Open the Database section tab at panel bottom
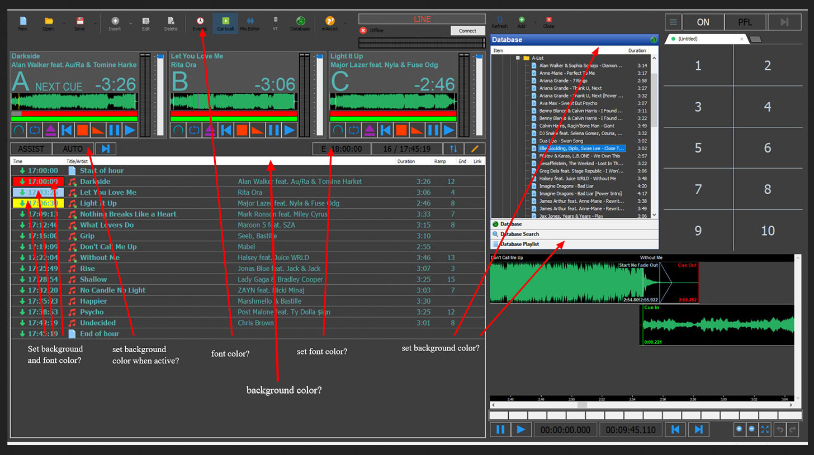The height and width of the screenshot is (455, 814). coord(575,224)
